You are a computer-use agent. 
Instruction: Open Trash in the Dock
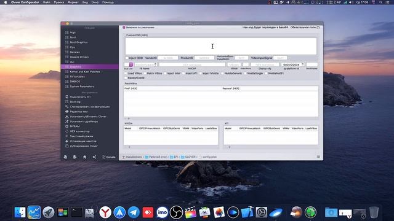(x=374, y=212)
